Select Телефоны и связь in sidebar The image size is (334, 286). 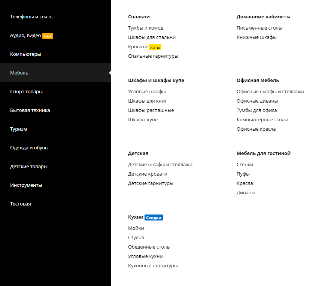pyautogui.click(x=31, y=17)
